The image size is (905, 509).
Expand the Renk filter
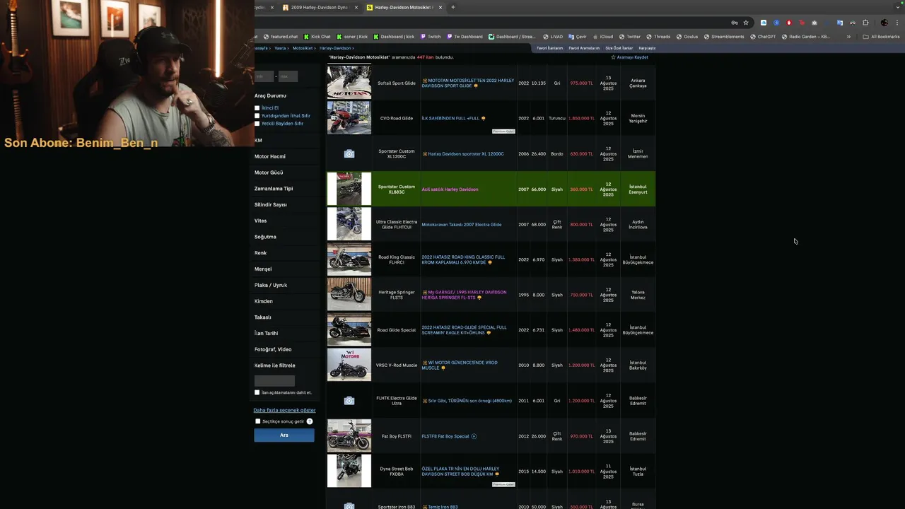260,253
